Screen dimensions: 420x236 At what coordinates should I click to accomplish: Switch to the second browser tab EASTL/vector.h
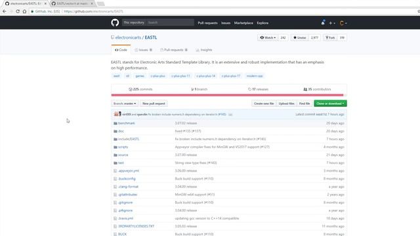point(72,4)
